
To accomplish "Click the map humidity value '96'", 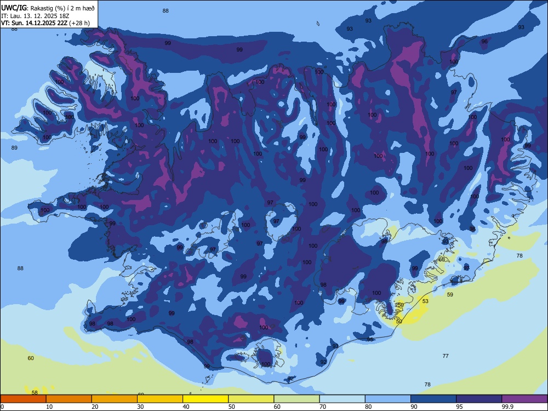I will point(484,42).
